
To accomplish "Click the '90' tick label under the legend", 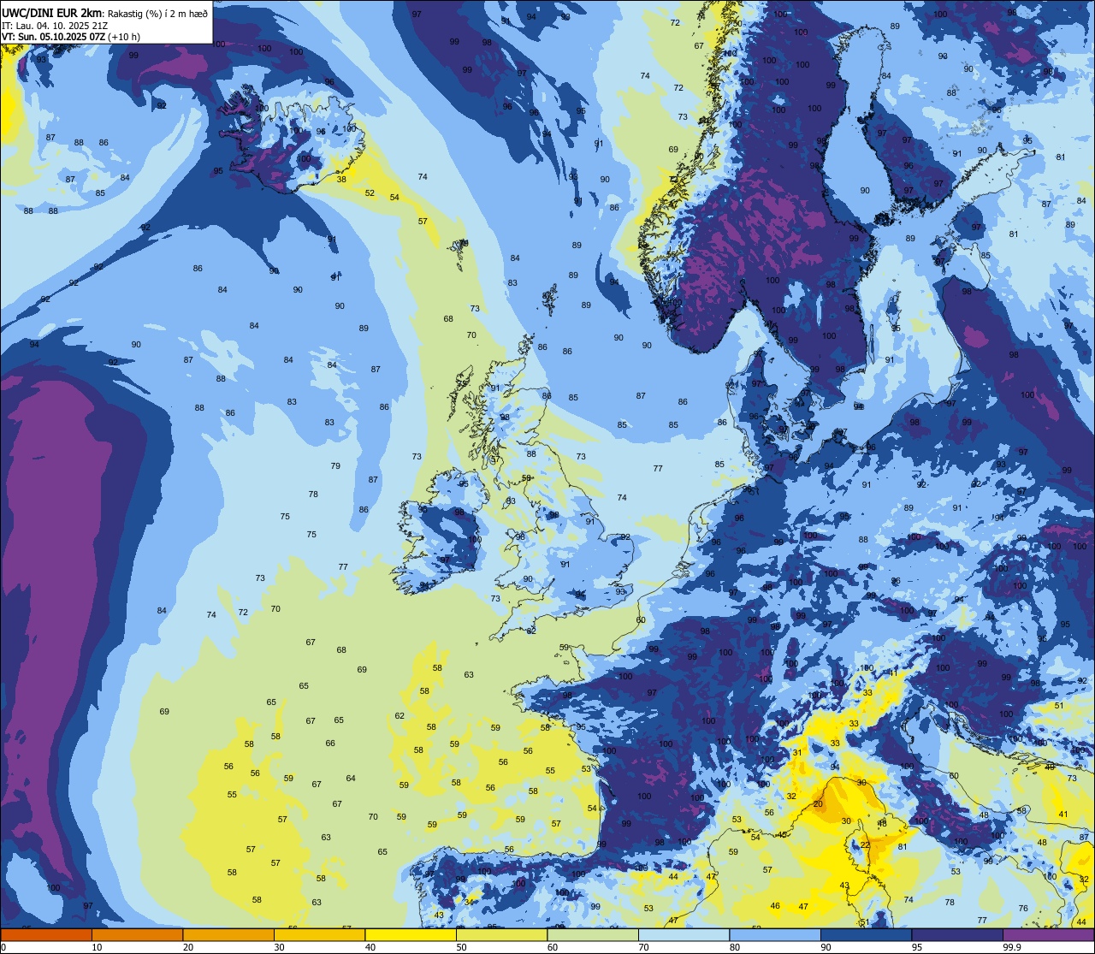I will pos(826,947).
